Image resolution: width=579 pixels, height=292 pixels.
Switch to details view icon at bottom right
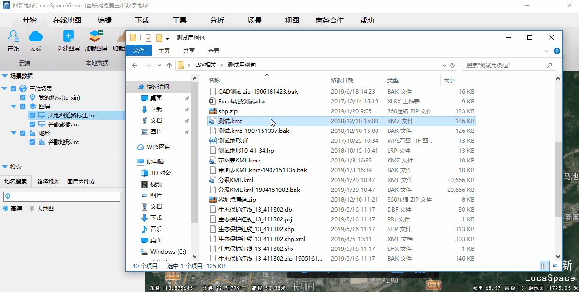pyautogui.click(x=545, y=266)
